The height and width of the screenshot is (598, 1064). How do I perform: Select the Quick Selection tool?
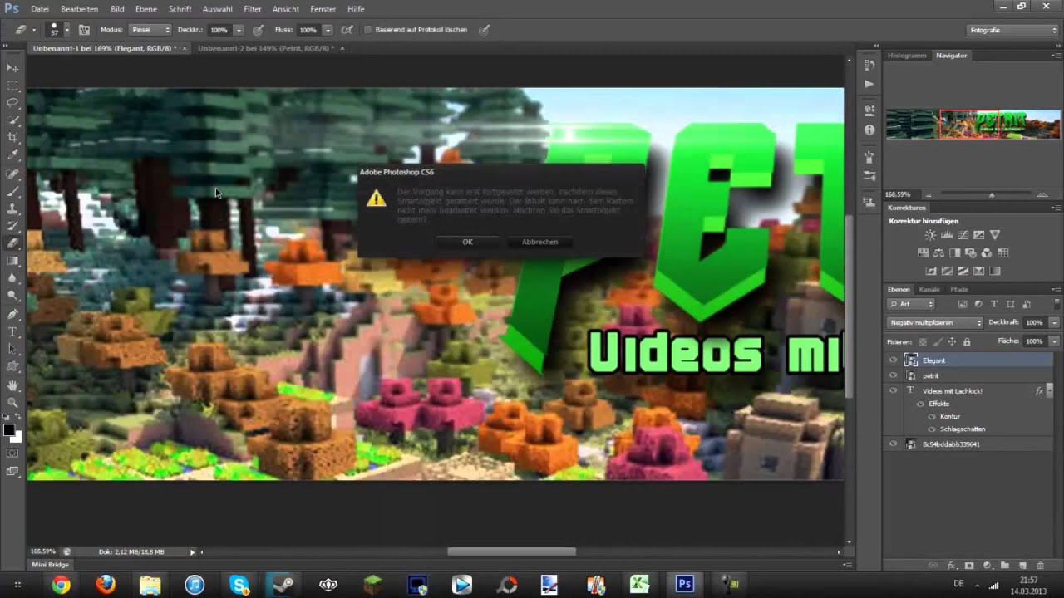click(12, 120)
